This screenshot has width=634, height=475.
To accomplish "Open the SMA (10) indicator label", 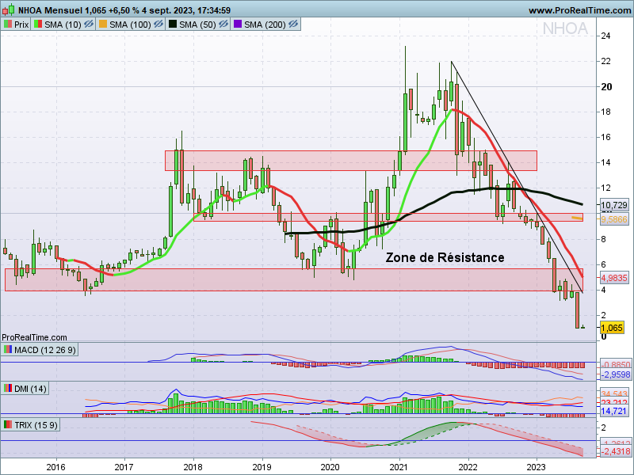I will point(63,25).
